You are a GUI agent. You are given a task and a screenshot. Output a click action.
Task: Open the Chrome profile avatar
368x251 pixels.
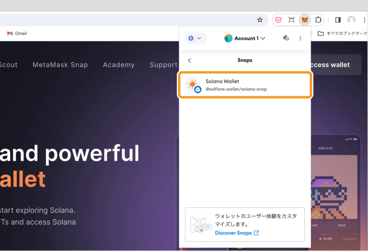(351, 20)
